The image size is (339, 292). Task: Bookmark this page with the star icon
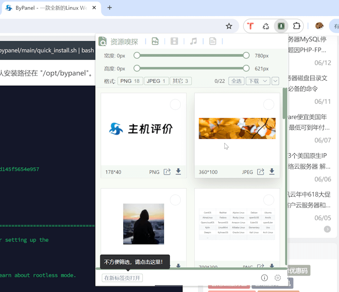coord(229,26)
